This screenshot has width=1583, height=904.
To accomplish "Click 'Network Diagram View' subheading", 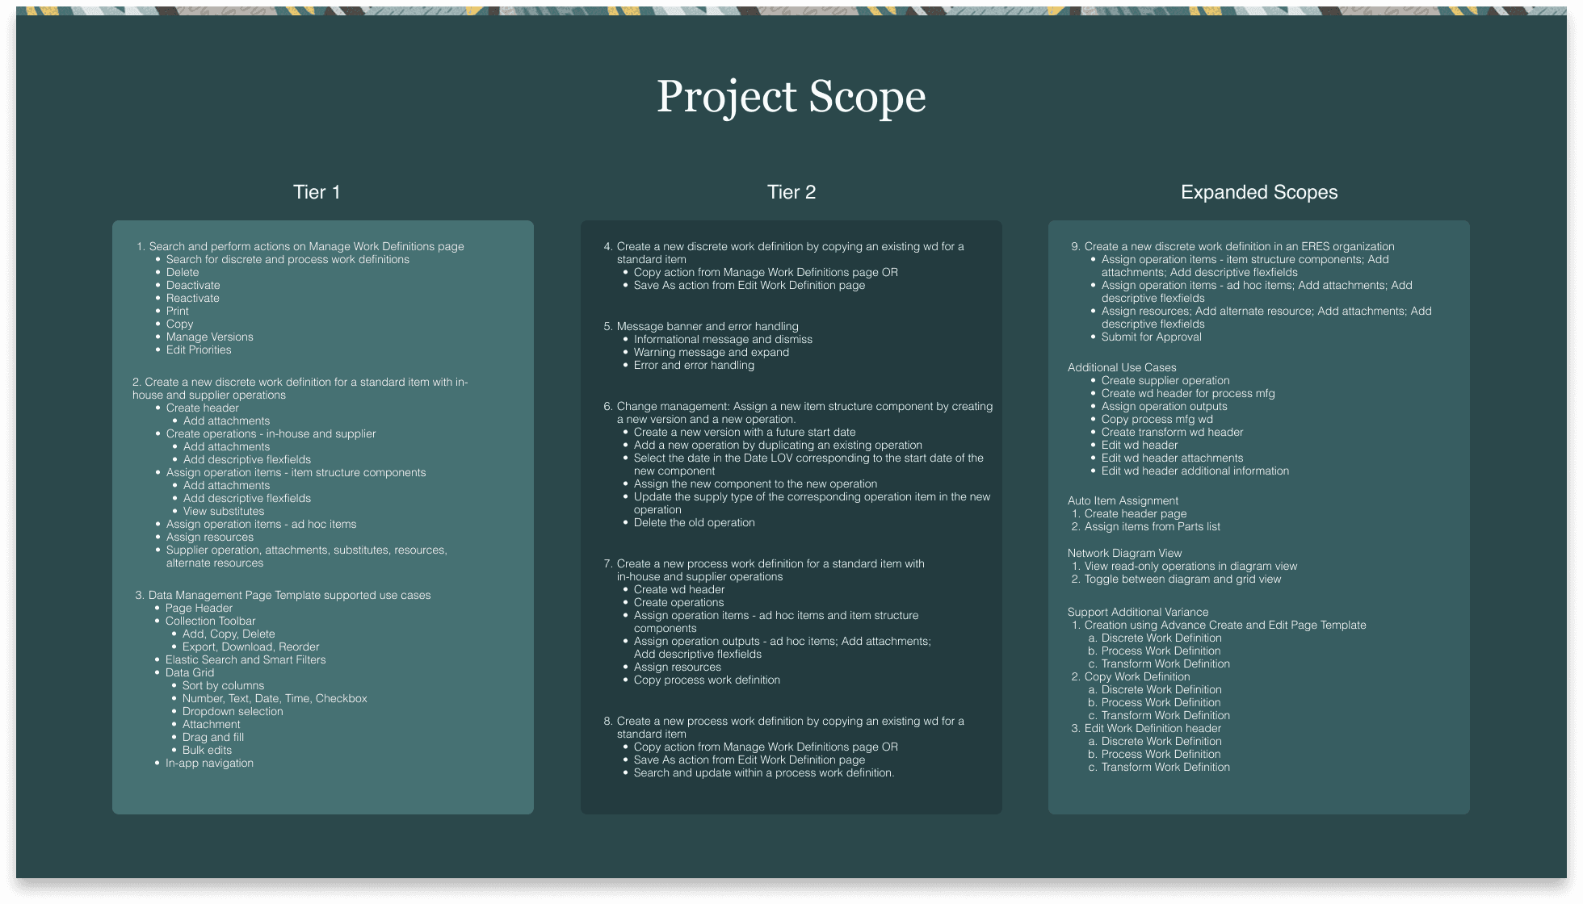I will click(x=1123, y=554).
